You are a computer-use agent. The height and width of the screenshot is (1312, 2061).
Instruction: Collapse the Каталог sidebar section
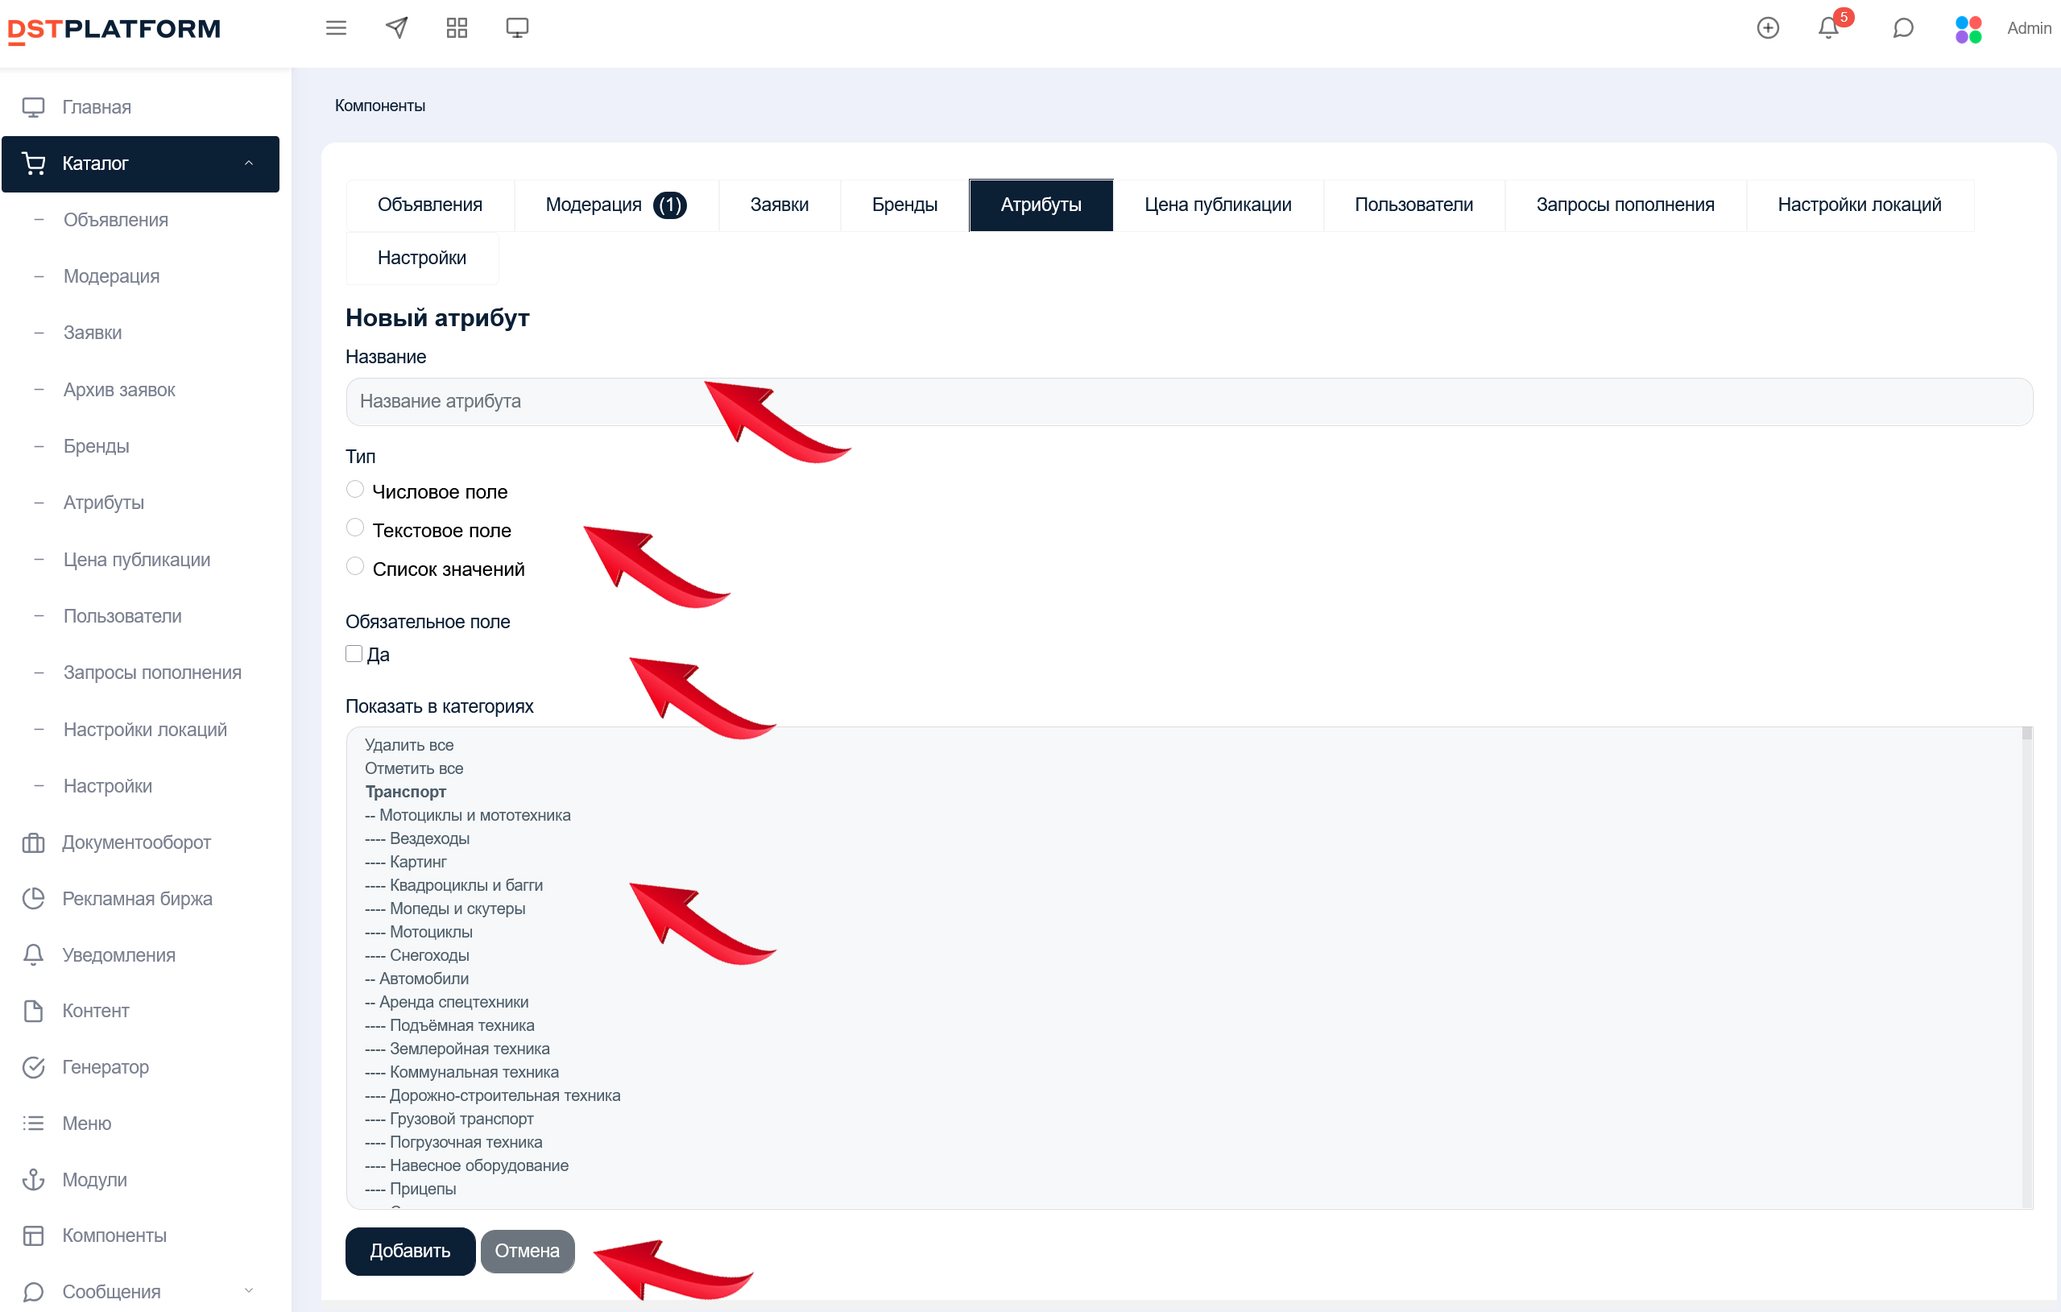click(x=249, y=163)
